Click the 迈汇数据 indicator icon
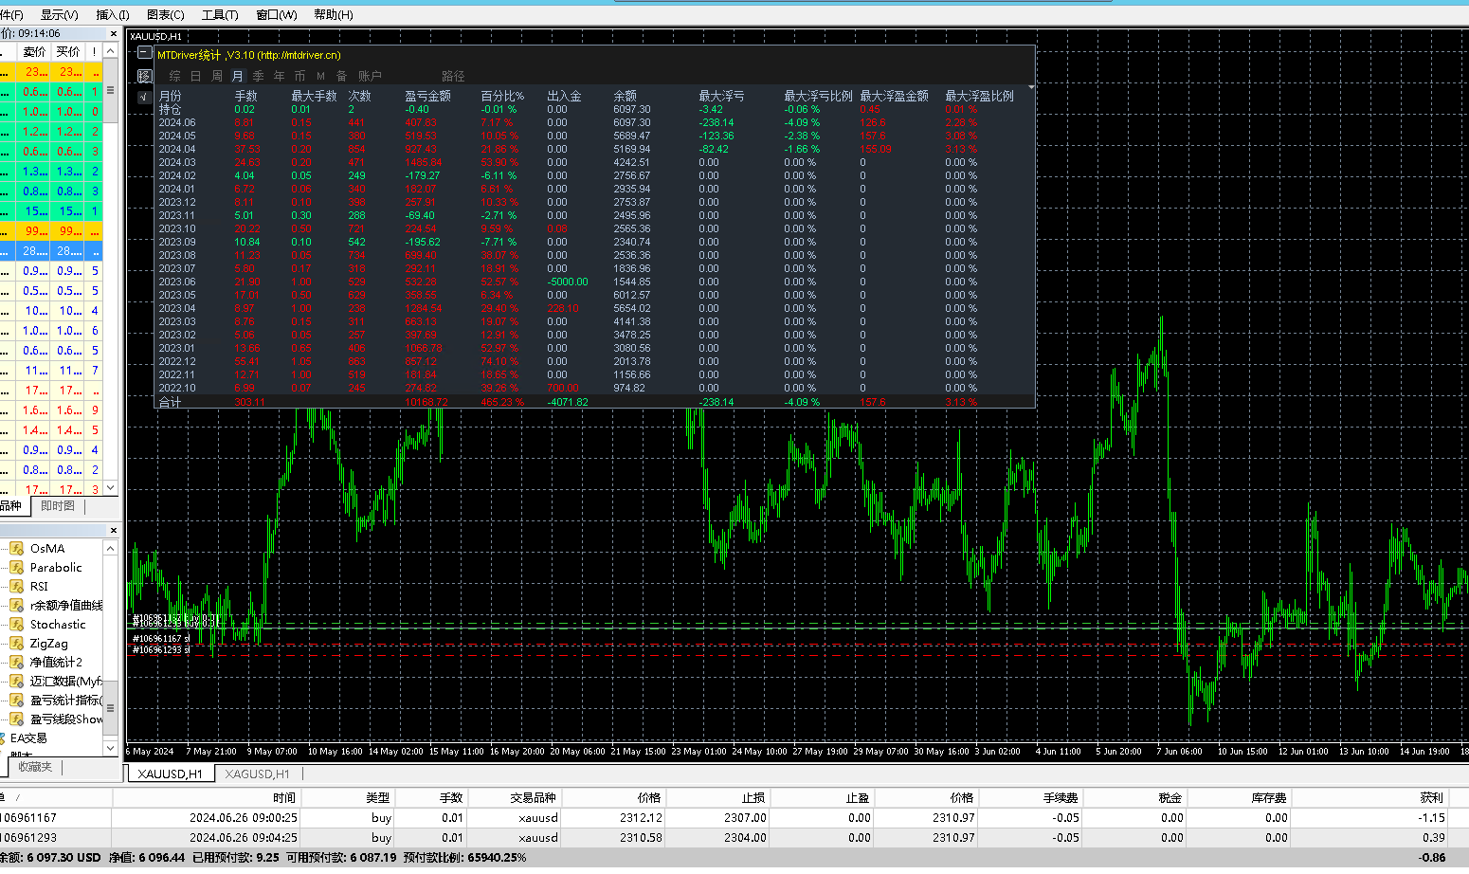Screen dimensions: 1469x874 tap(16, 681)
